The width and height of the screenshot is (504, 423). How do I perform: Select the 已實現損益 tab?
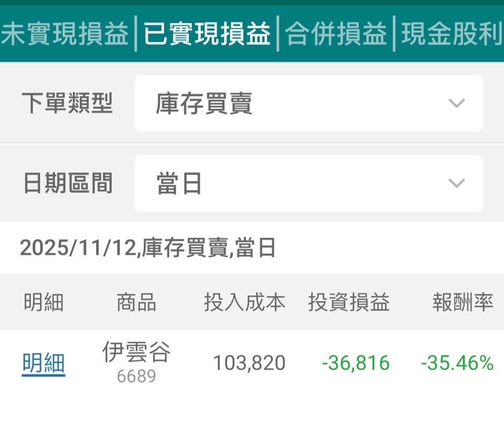207,34
